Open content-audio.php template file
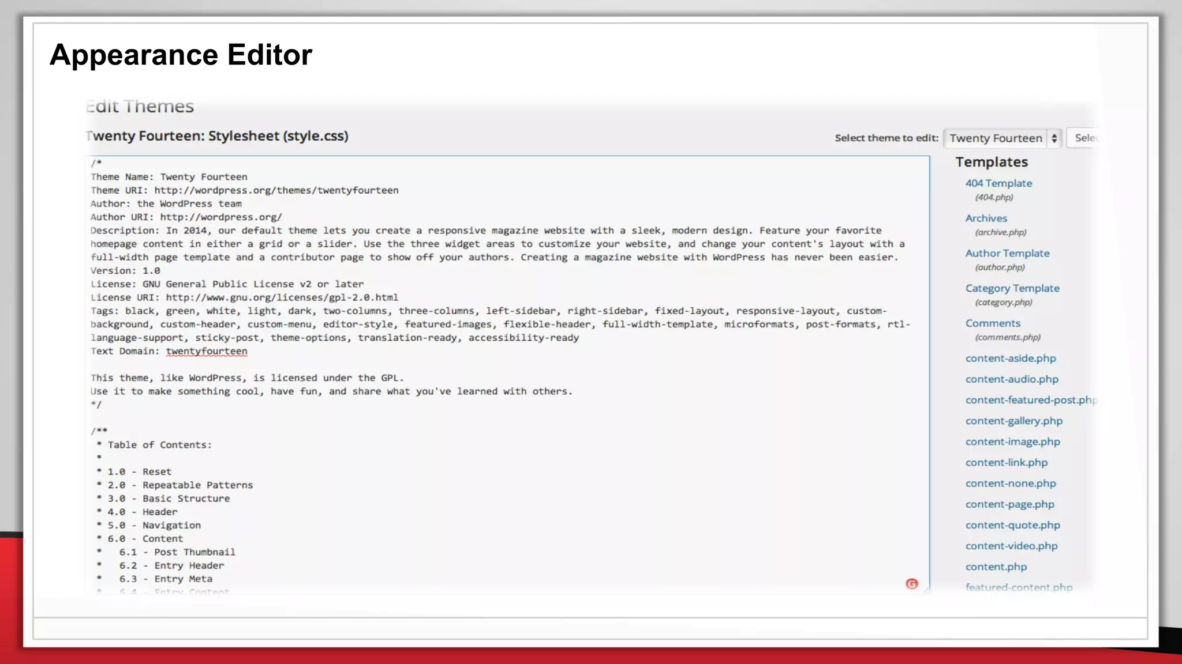The height and width of the screenshot is (664, 1182). [1012, 379]
